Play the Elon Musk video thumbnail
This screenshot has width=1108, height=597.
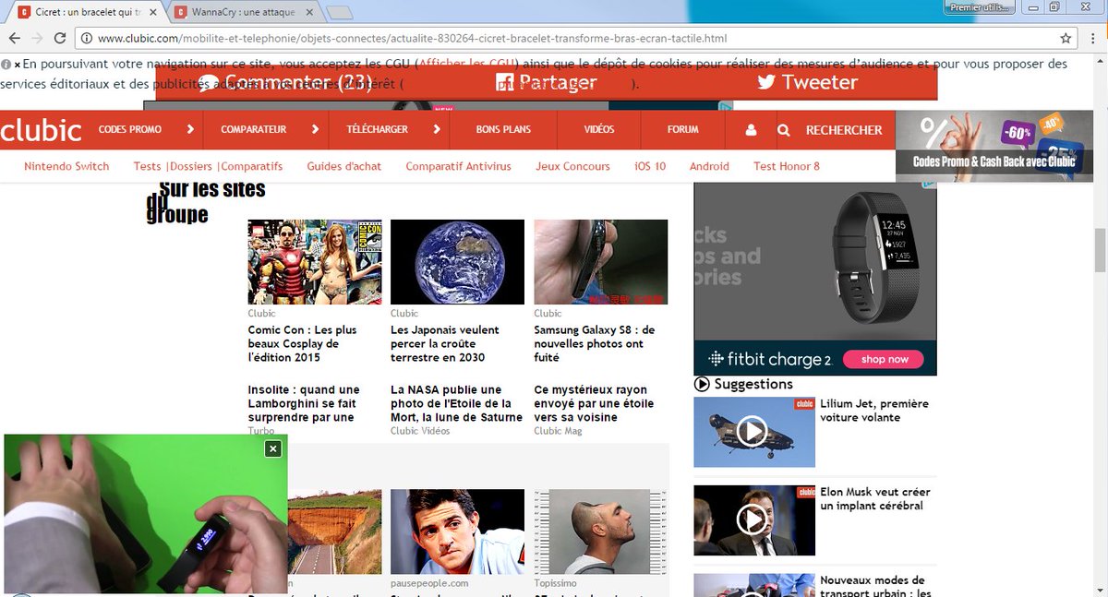coord(753,520)
